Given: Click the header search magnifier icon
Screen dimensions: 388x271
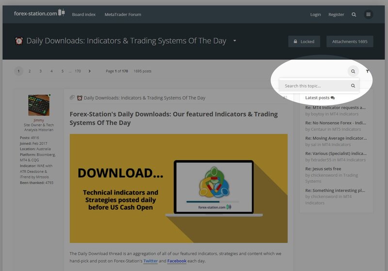Looking at the screenshot, I should pos(354,15).
